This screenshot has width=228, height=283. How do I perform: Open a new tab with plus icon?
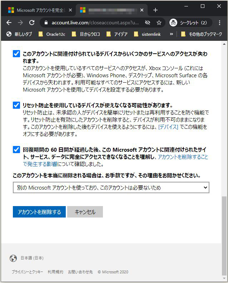tap(155, 10)
